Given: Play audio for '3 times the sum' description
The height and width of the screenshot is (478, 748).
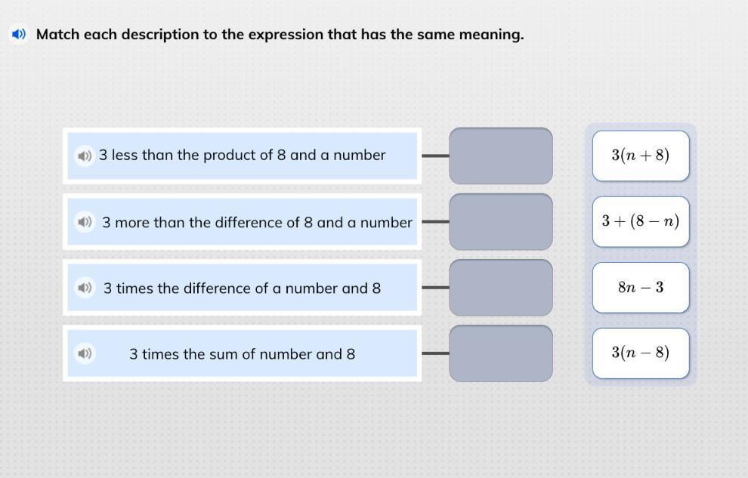Looking at the screenshot, I should click(85, 353).
